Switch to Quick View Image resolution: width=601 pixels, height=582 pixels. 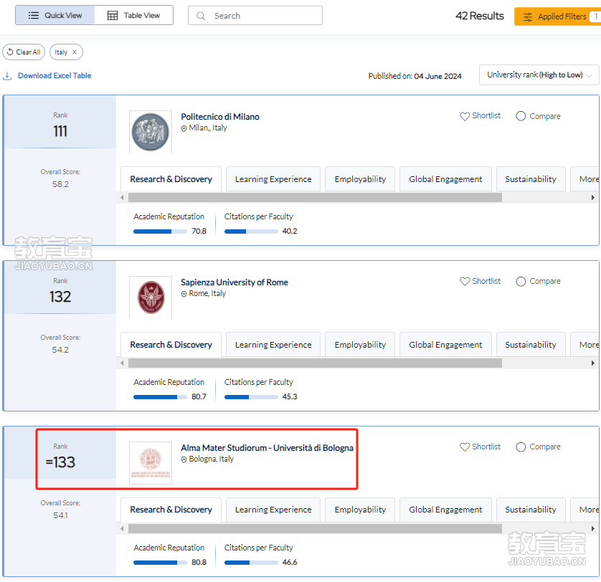(55, 15)
